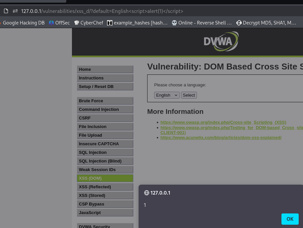The image size is (303, 228).
Task: Open the File Upload section
Action: pyautogui.click(x=105, y=135)
